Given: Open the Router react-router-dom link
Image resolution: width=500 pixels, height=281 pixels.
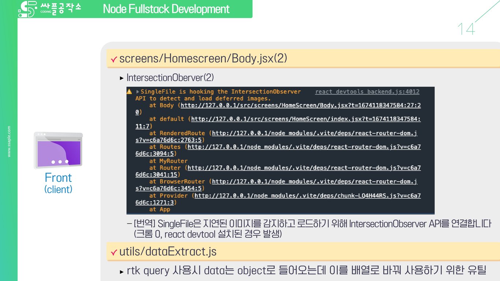Looking at the screenshot, I should click(278, 171).
